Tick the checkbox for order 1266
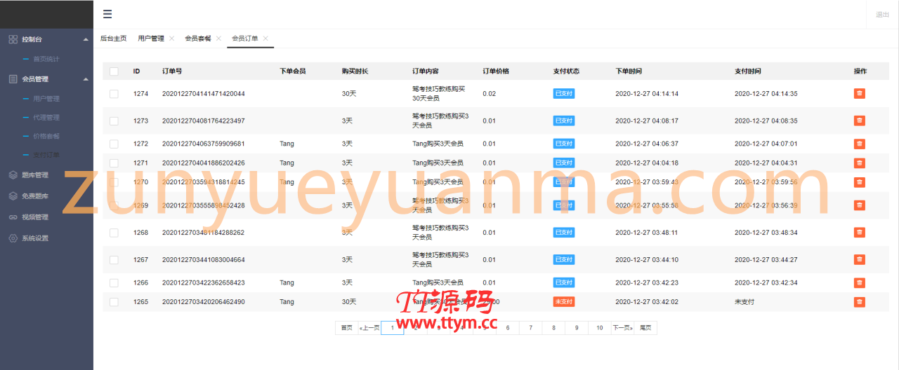The height and width of the screenshot is (370, 899). pos(114,282)
